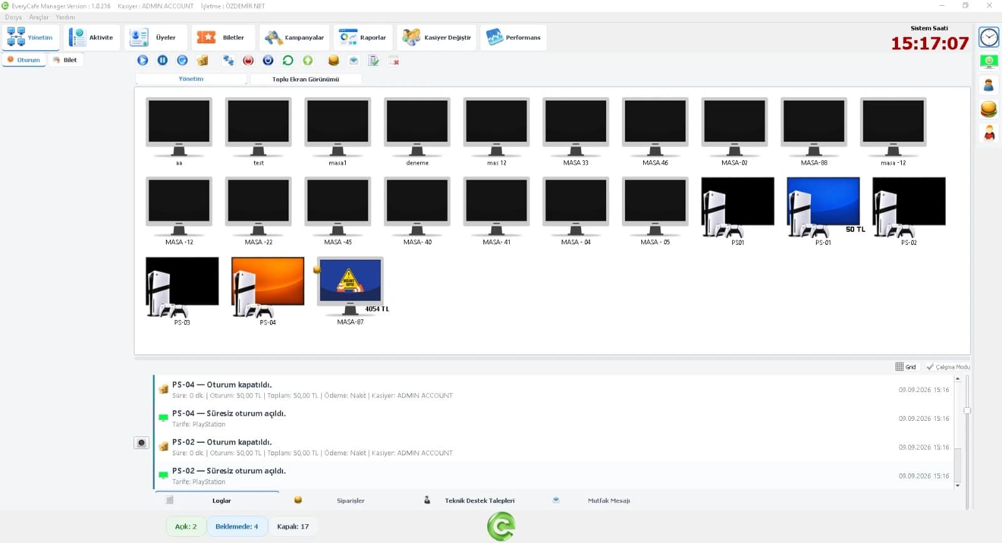Click the Aktivite button
Image resolution: width=1002 pixels, height=543 pixels.
tap(91, 38)
